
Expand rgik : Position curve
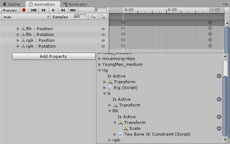coord(18,40)
